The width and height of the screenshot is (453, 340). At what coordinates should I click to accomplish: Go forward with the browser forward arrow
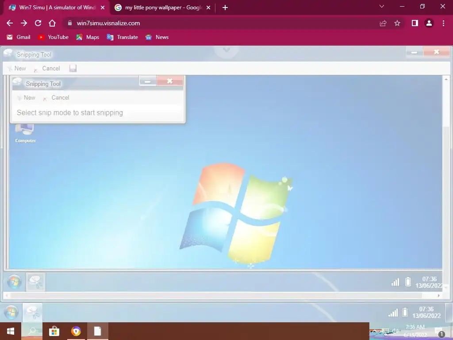click(x=24, y=23)
